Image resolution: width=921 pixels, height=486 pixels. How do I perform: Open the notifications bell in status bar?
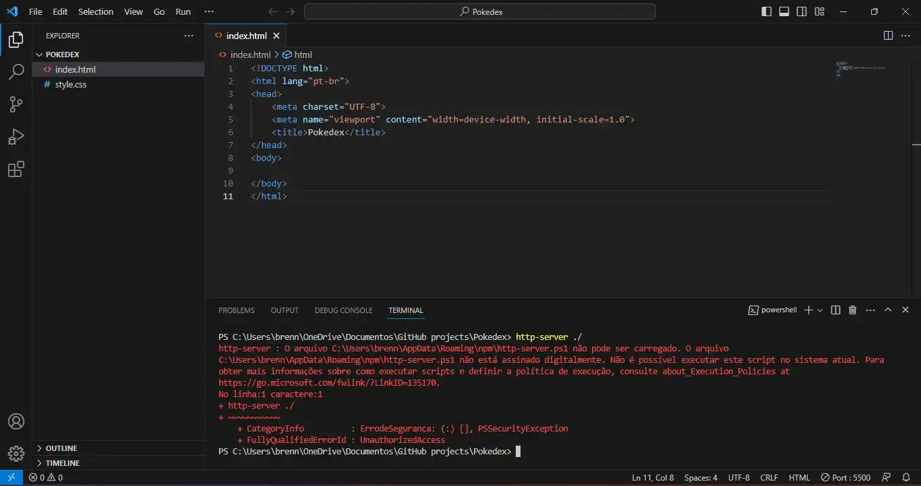pyautogui.click(x=908, y=478)
